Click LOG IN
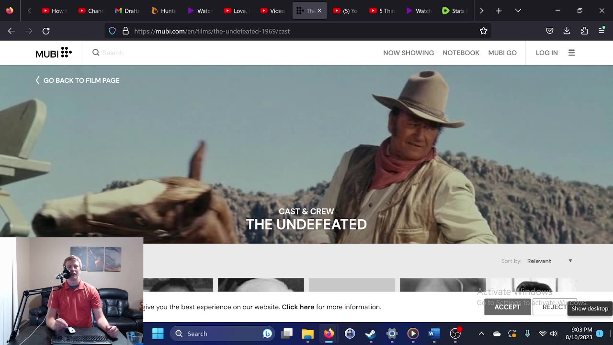The height and width of the screenshot is (345, 613). [x=547, y=53]
